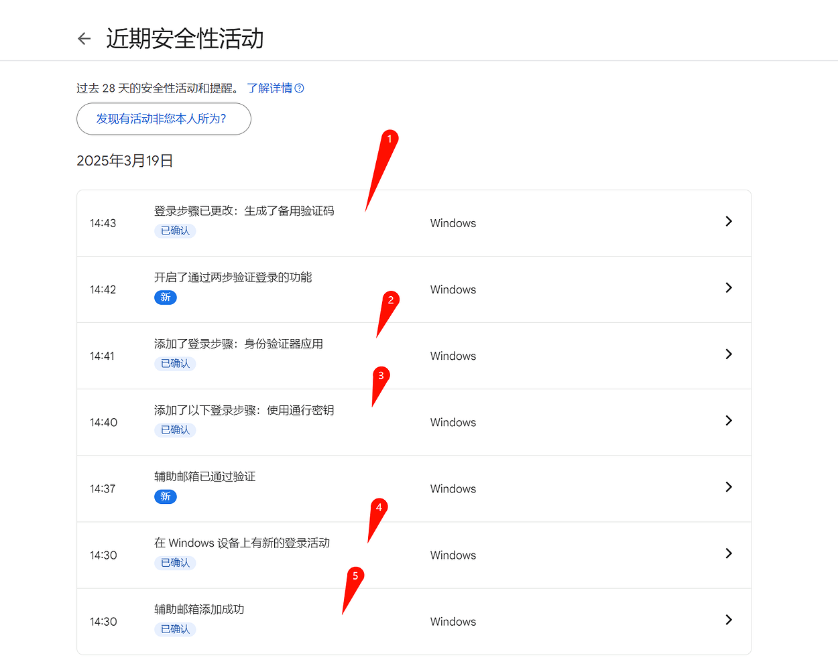Click the help question mark icon after 了解详情
The image size is (838, 670).
[x=300, y=88]
